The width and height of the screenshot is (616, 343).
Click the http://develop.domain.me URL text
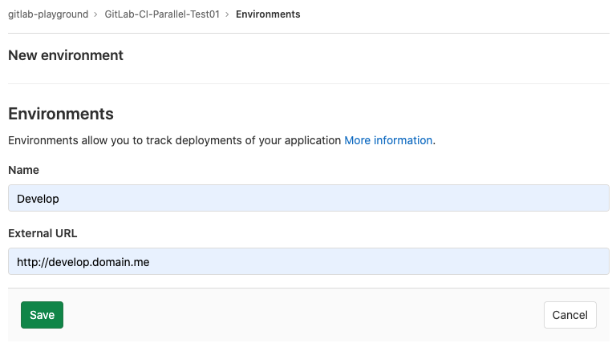(83, 261)
